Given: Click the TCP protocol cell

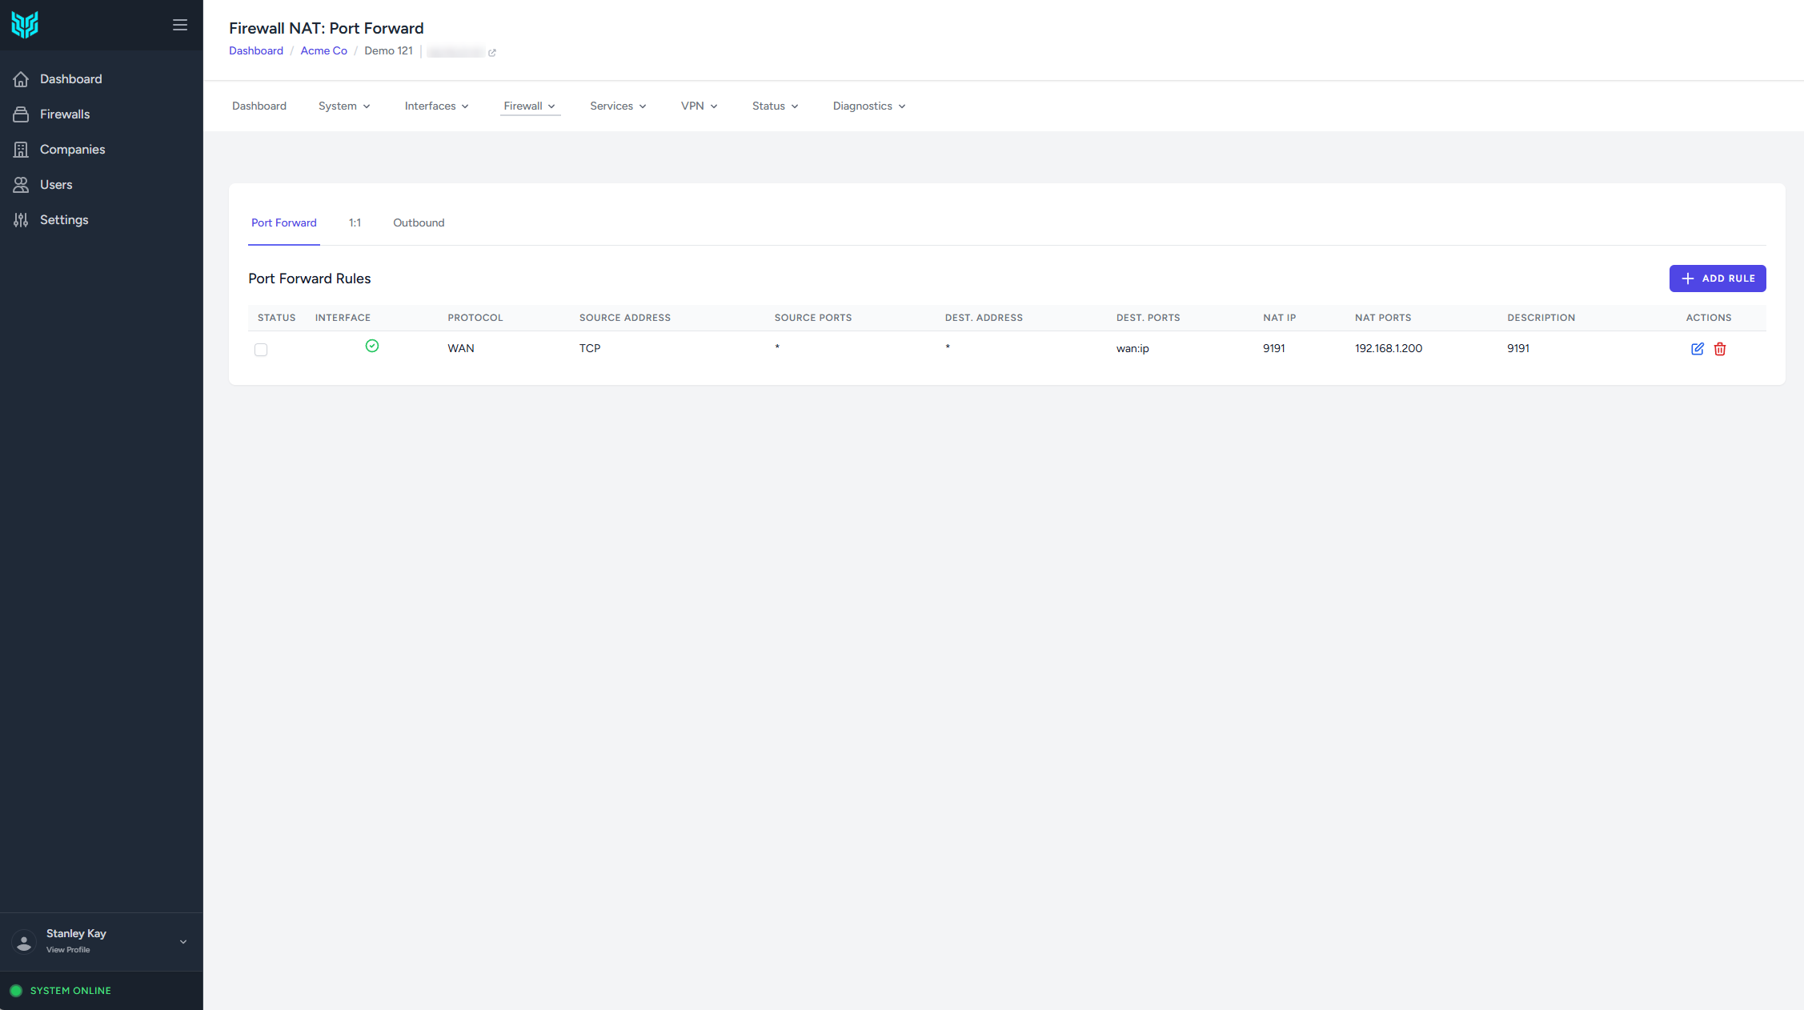Looking at the screenshot, I should (590, 349).
